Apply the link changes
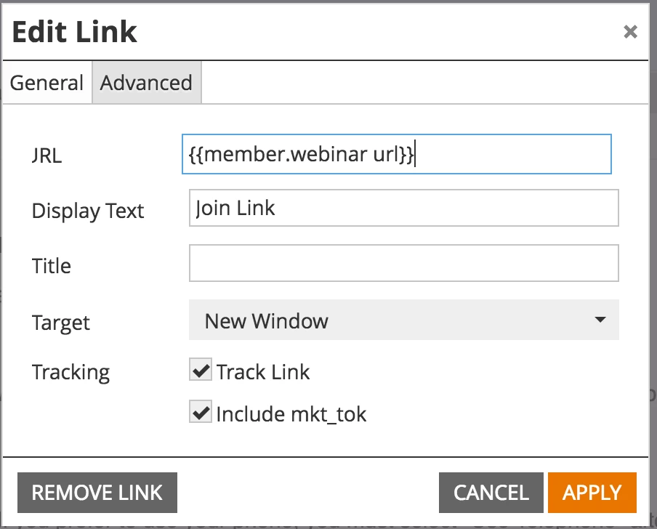657x529 pixels. click(x=592, y=493)
